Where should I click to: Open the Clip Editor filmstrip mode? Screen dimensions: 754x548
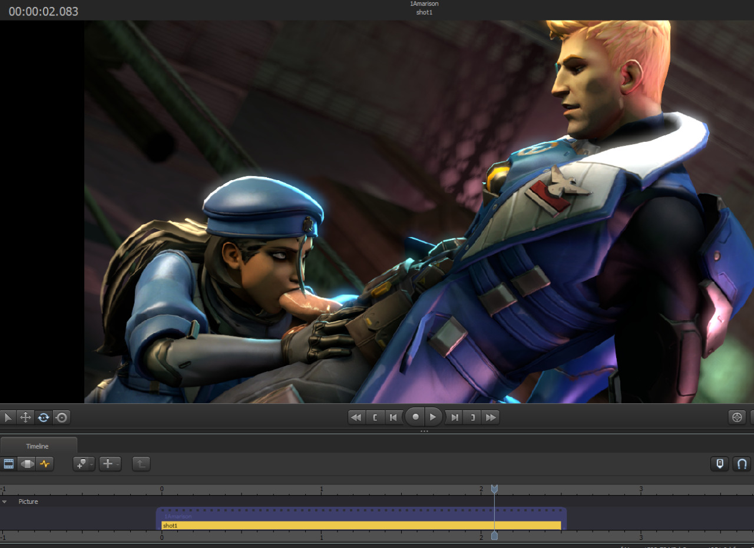point(9,464)
